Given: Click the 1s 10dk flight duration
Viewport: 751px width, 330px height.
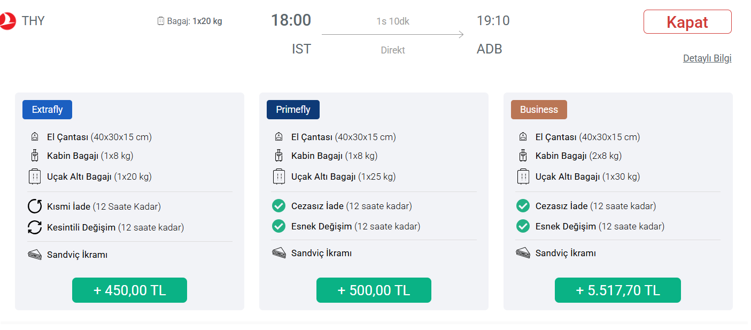Looking at the screenshot, I should [x=393, y=21].
